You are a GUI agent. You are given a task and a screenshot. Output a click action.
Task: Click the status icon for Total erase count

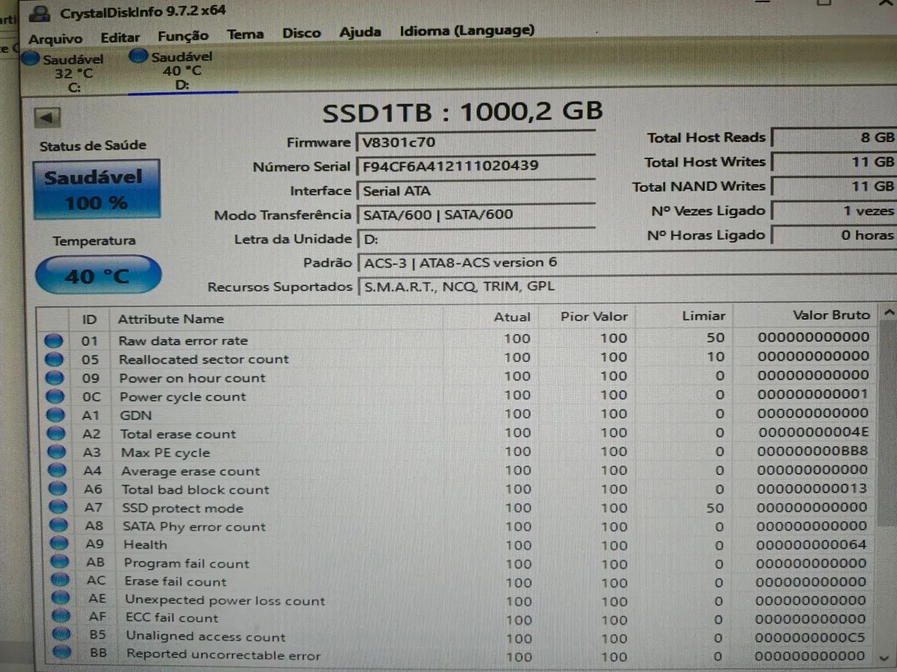tap(57, 434)
